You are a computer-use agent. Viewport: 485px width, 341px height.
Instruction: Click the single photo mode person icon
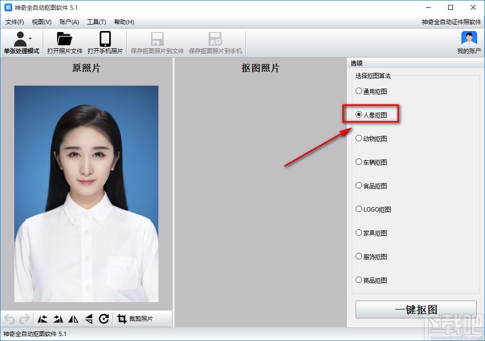[20, 39]
